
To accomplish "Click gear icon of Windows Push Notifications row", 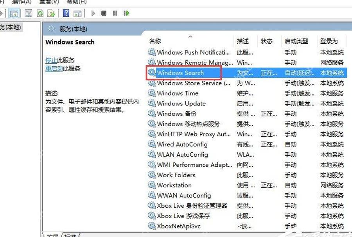I will (152, 52).
